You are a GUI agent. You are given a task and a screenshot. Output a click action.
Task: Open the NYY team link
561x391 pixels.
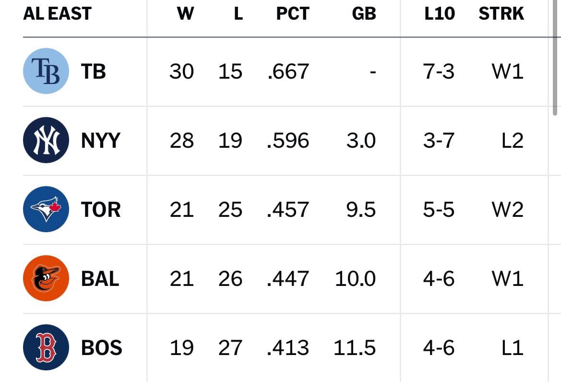[100, 141]
